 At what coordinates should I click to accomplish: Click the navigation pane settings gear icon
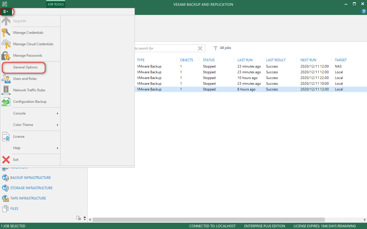point(79,218)
